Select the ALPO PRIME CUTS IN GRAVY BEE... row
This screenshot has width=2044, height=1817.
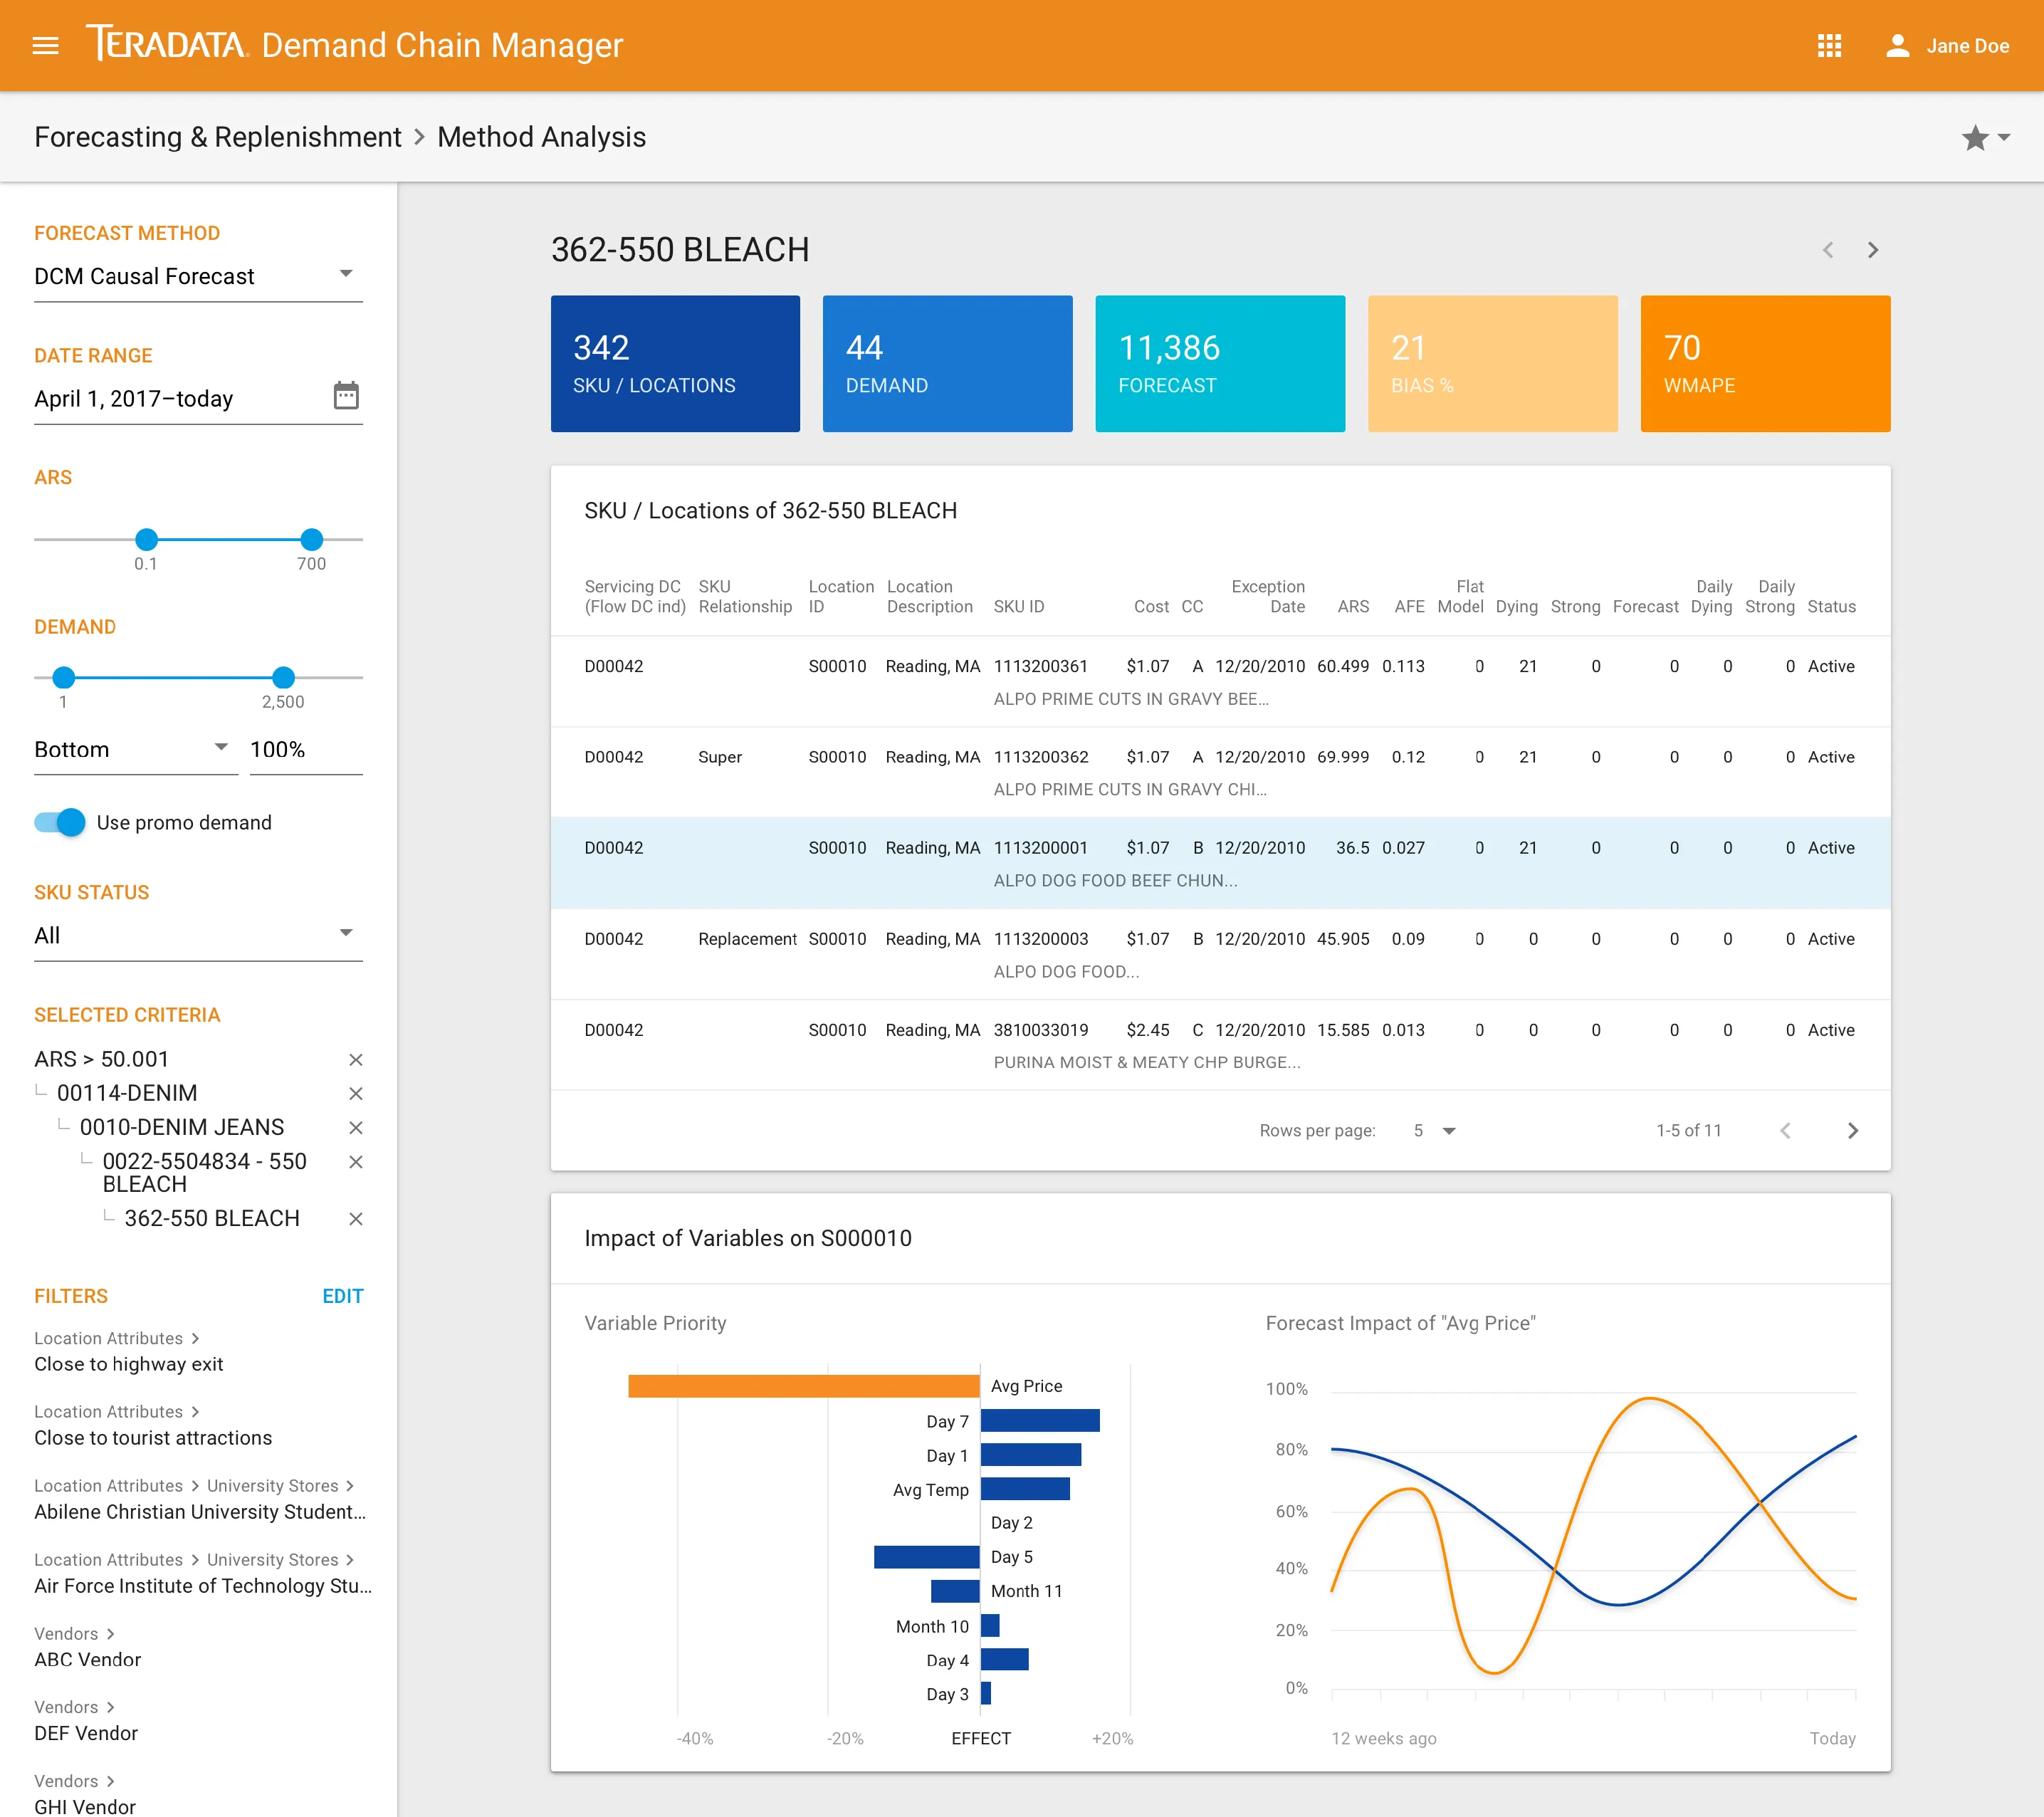pyautogui.click(x=1220, y=682)
